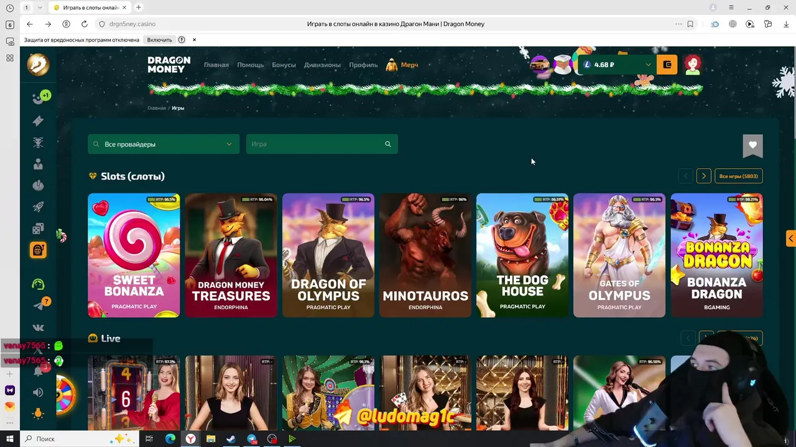Image resolution: width=796 pixels, height=447 pixels.
Task: Open the bomb game icon in sidebar
Action: point(38,185)
